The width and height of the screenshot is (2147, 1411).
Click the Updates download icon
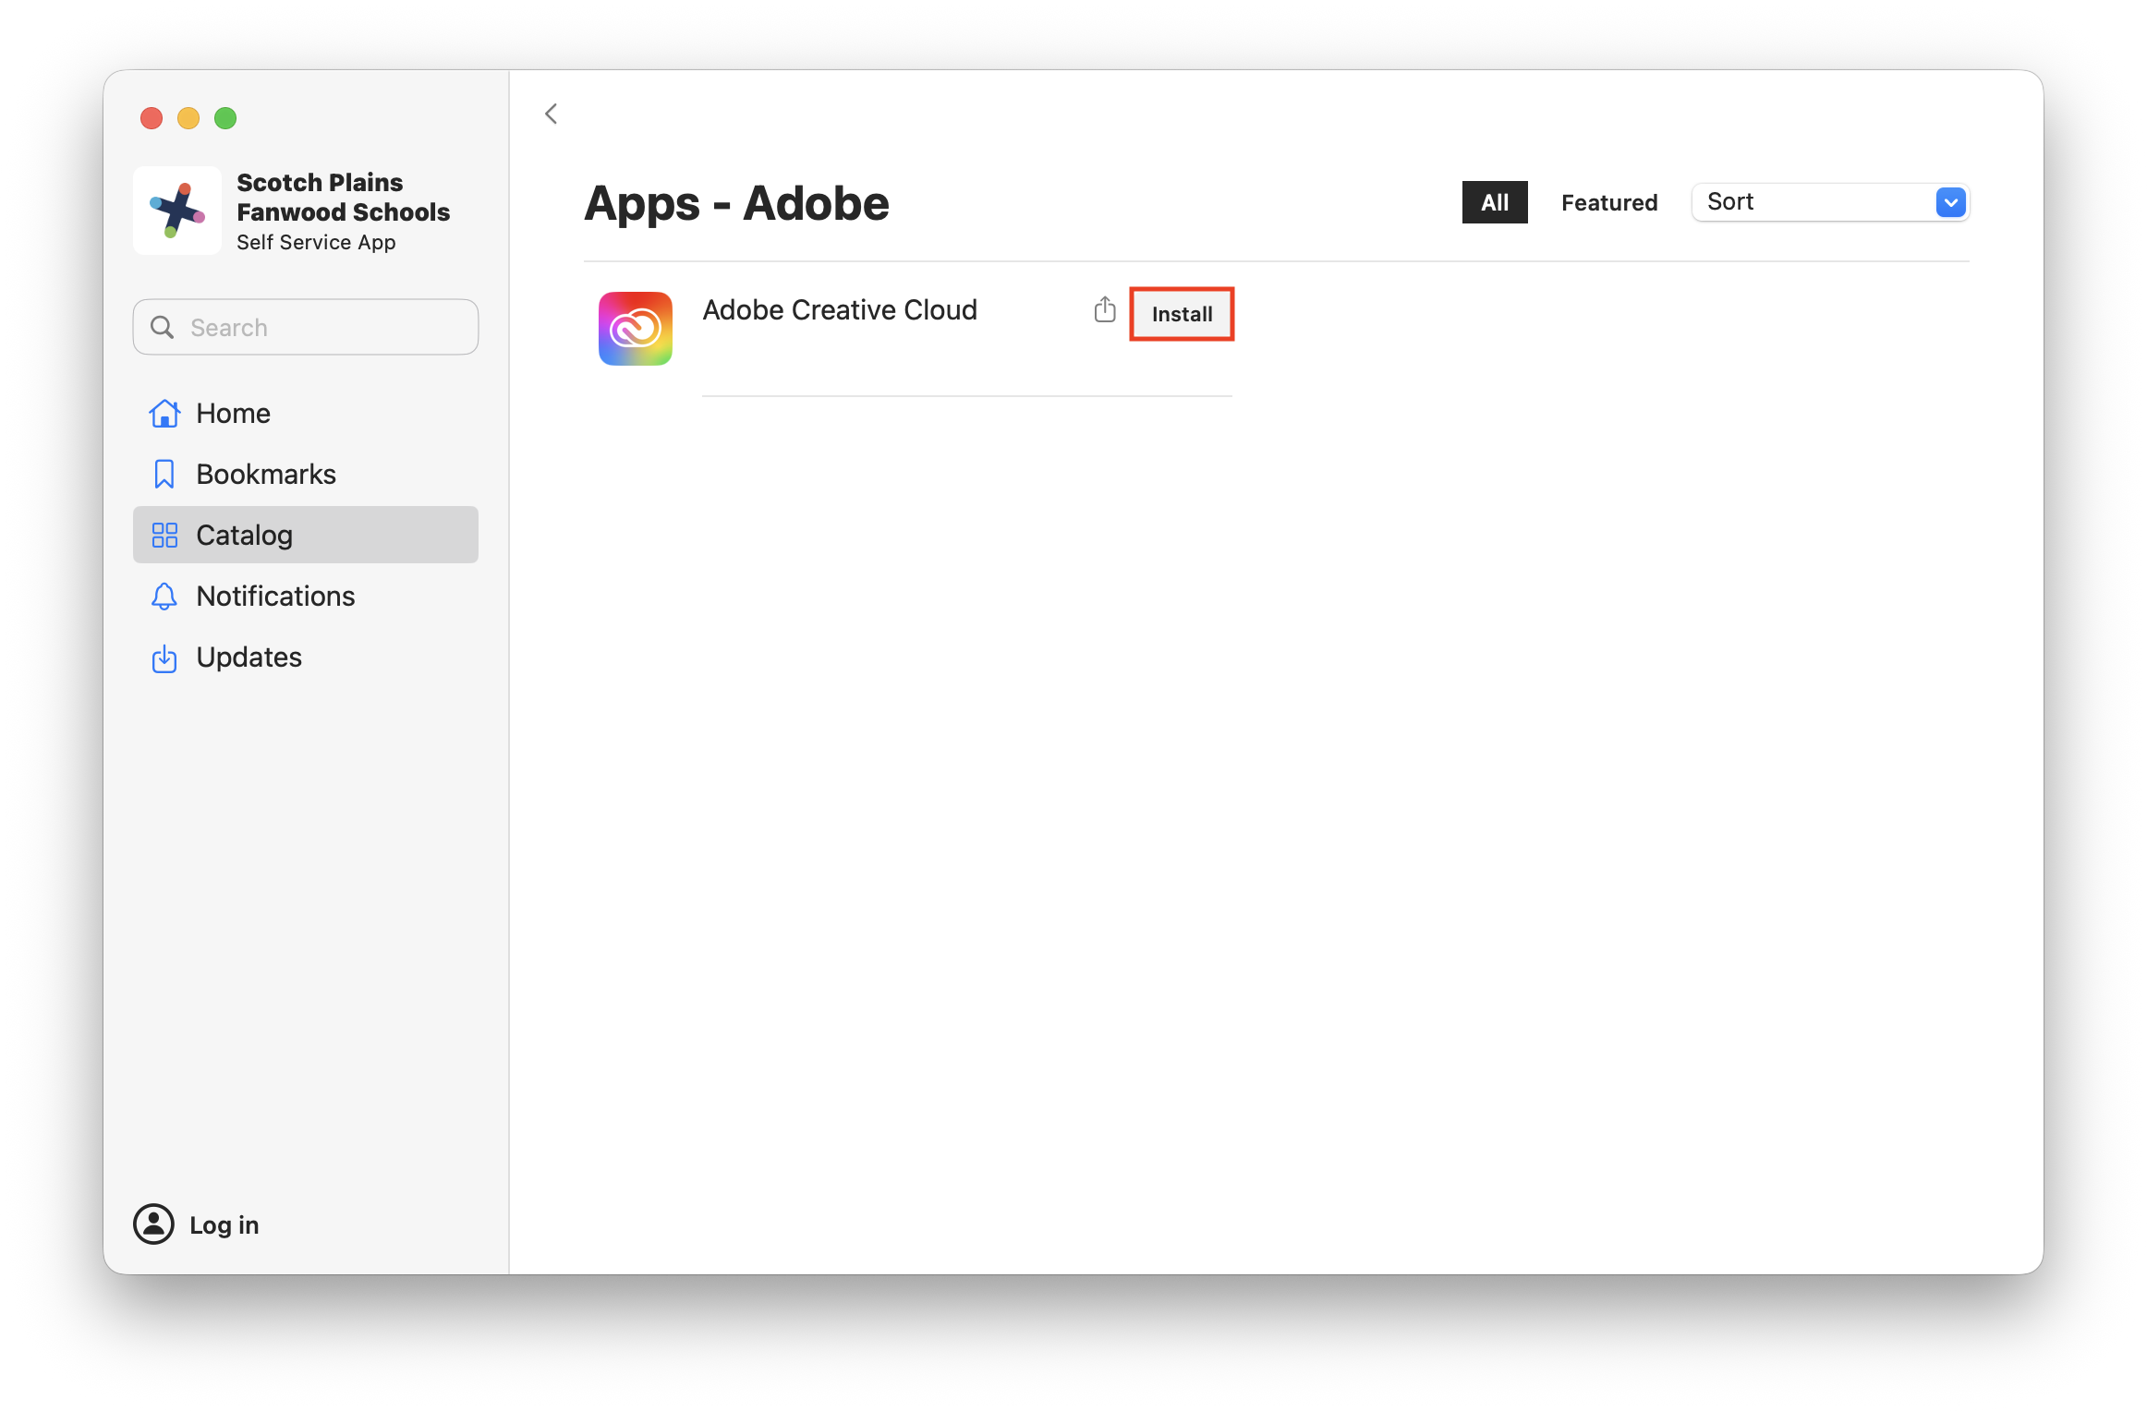click(x=164, y=658)
